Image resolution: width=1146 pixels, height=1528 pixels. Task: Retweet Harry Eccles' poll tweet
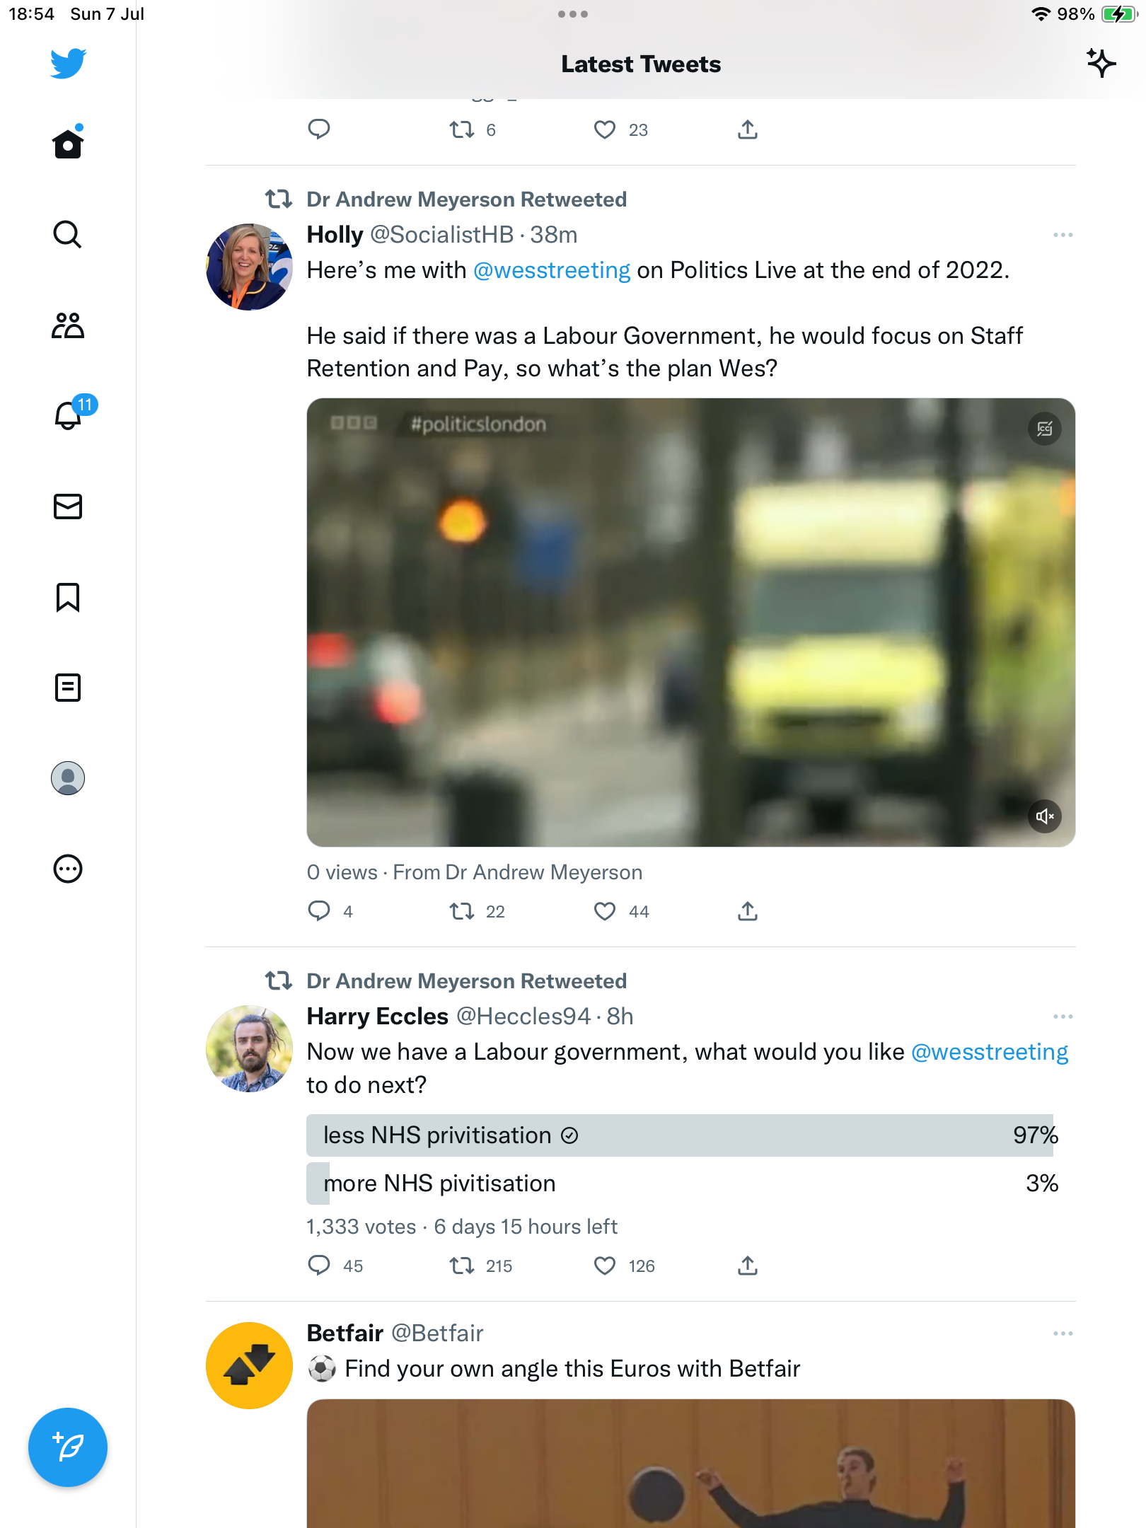coord(462,1266)
